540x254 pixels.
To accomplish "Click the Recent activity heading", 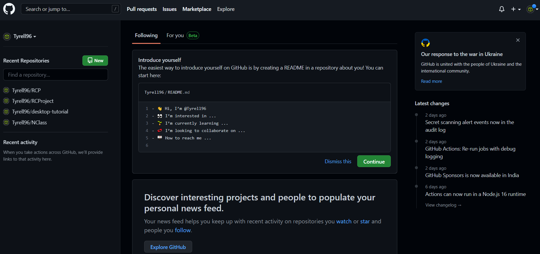I will [x=20, y=142].
